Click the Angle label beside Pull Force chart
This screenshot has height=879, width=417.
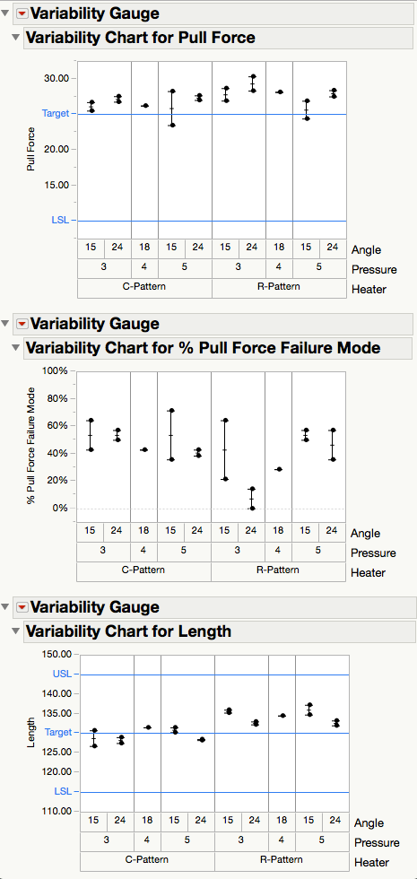click(x=367, y=249)
